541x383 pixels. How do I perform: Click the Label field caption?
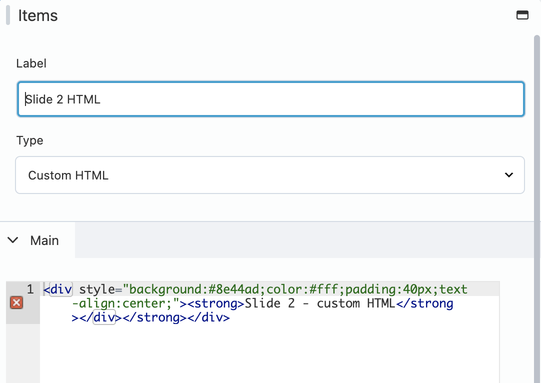pyautogui.click(x=31, y=63)
